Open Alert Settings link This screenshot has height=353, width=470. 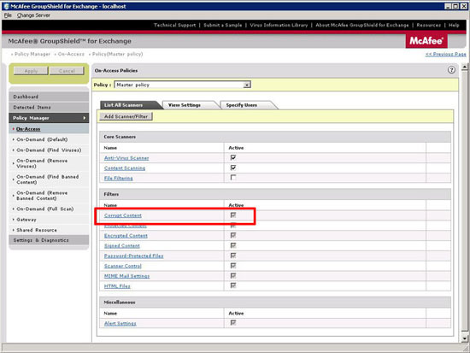120,323
